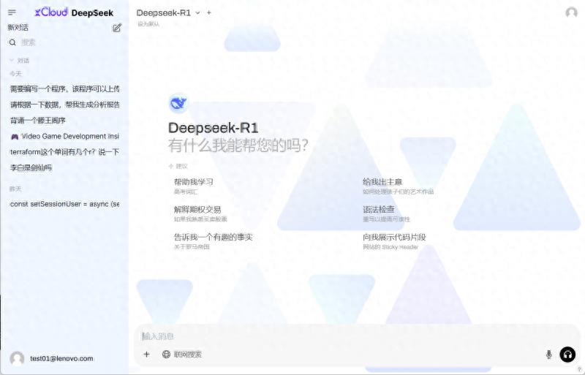
Task: Open the terraform word conversation
Action: pos(64,152)
